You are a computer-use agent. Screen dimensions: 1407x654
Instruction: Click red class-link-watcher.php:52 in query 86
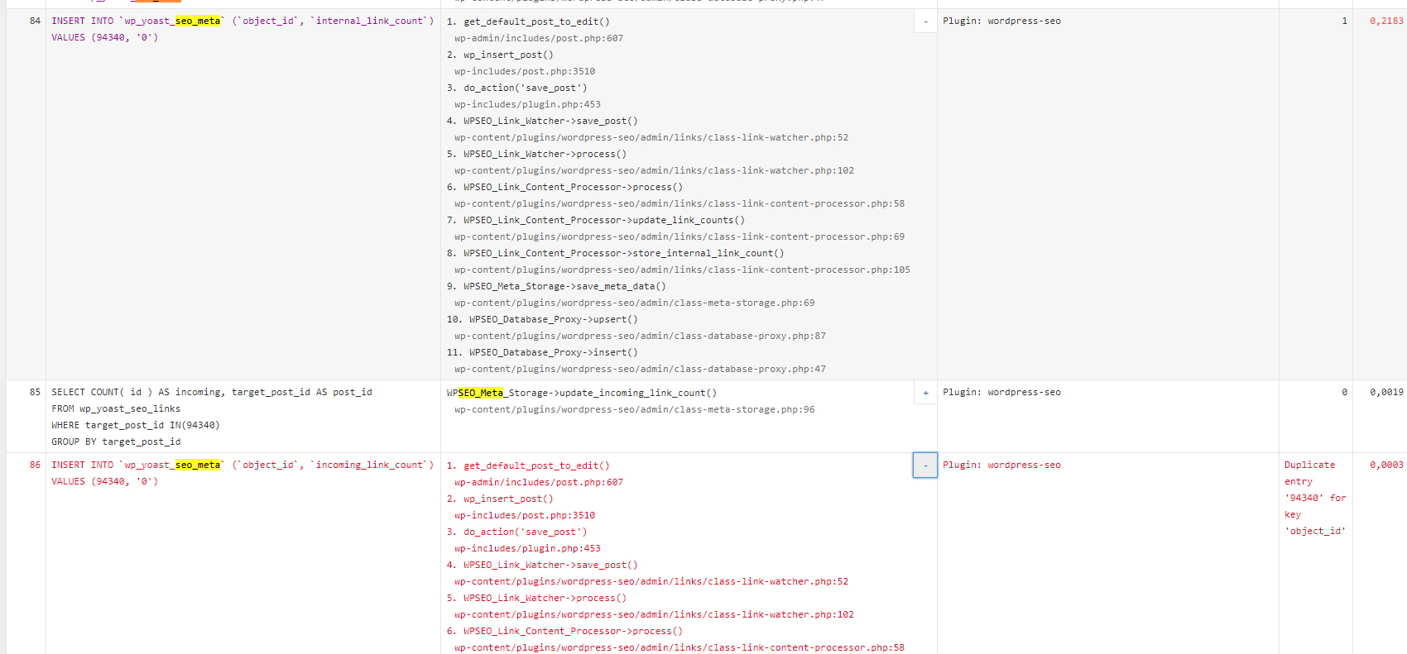tap(651, 582)
